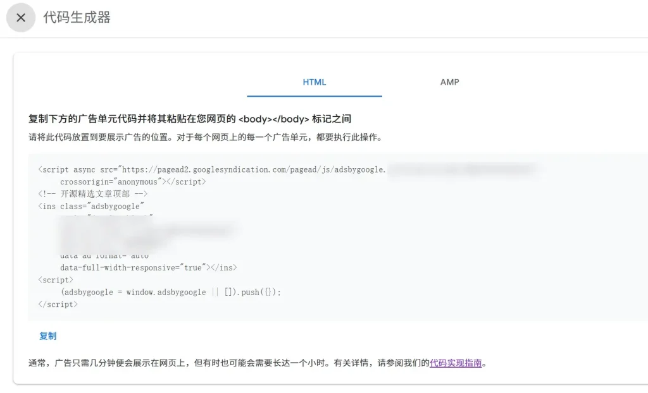Click the crossorigin="anonymous" code line

click(133, 181)
